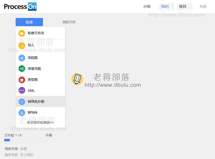Open the 反馈 feedback link
Image resolution: width=215 pixels, height=159 pixels.
pyautogui.click(x=23, y=149)
